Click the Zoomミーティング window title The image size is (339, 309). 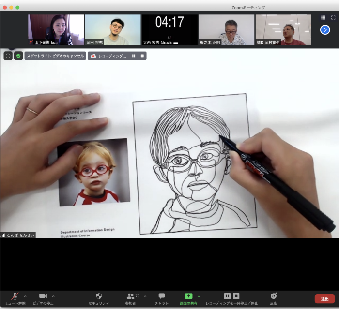click(248, 8)
